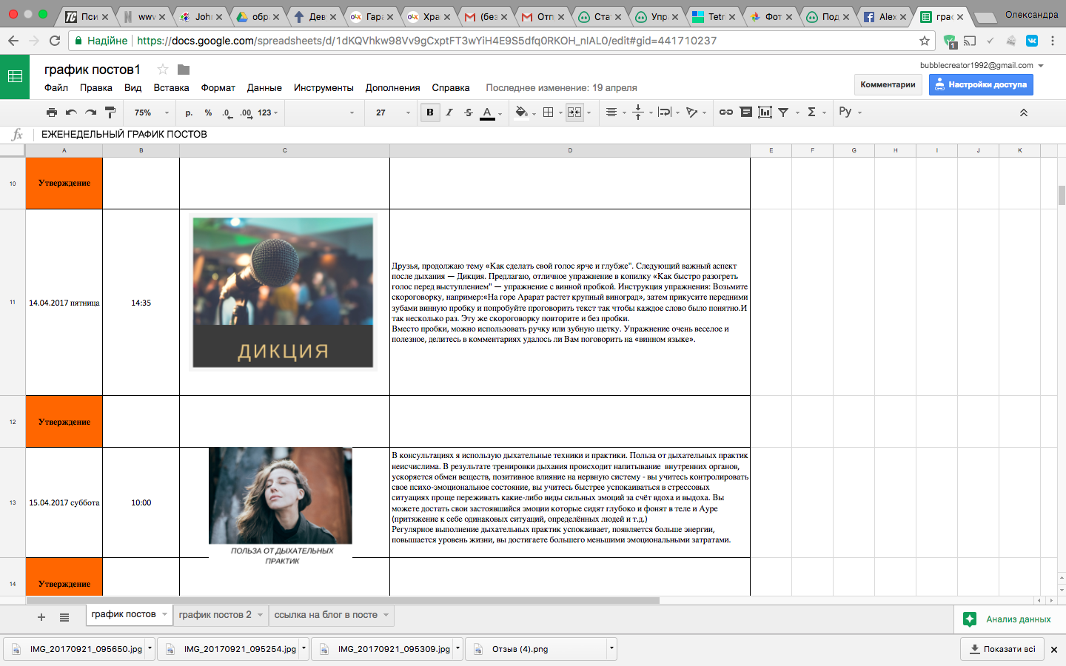Click the insert chart icon
Image resolution: width=1066 pixels, height=666 pixels.
pyautogui.click(x=765, y=112)
